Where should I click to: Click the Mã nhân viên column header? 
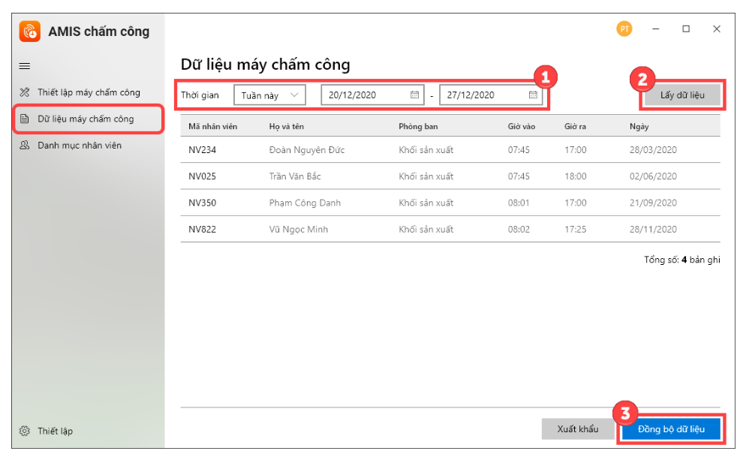pos(212,126)
